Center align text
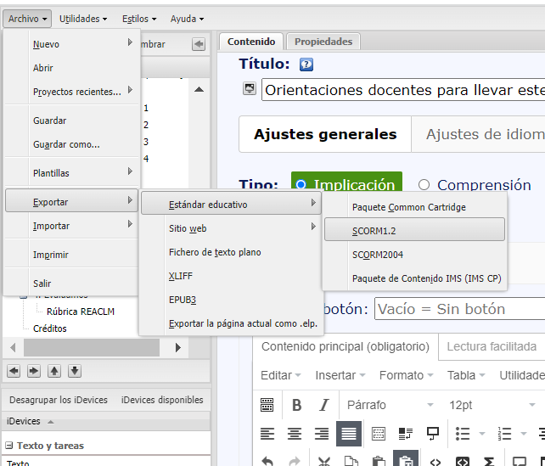This screenshot has height=466, width=545. (295, 434)
